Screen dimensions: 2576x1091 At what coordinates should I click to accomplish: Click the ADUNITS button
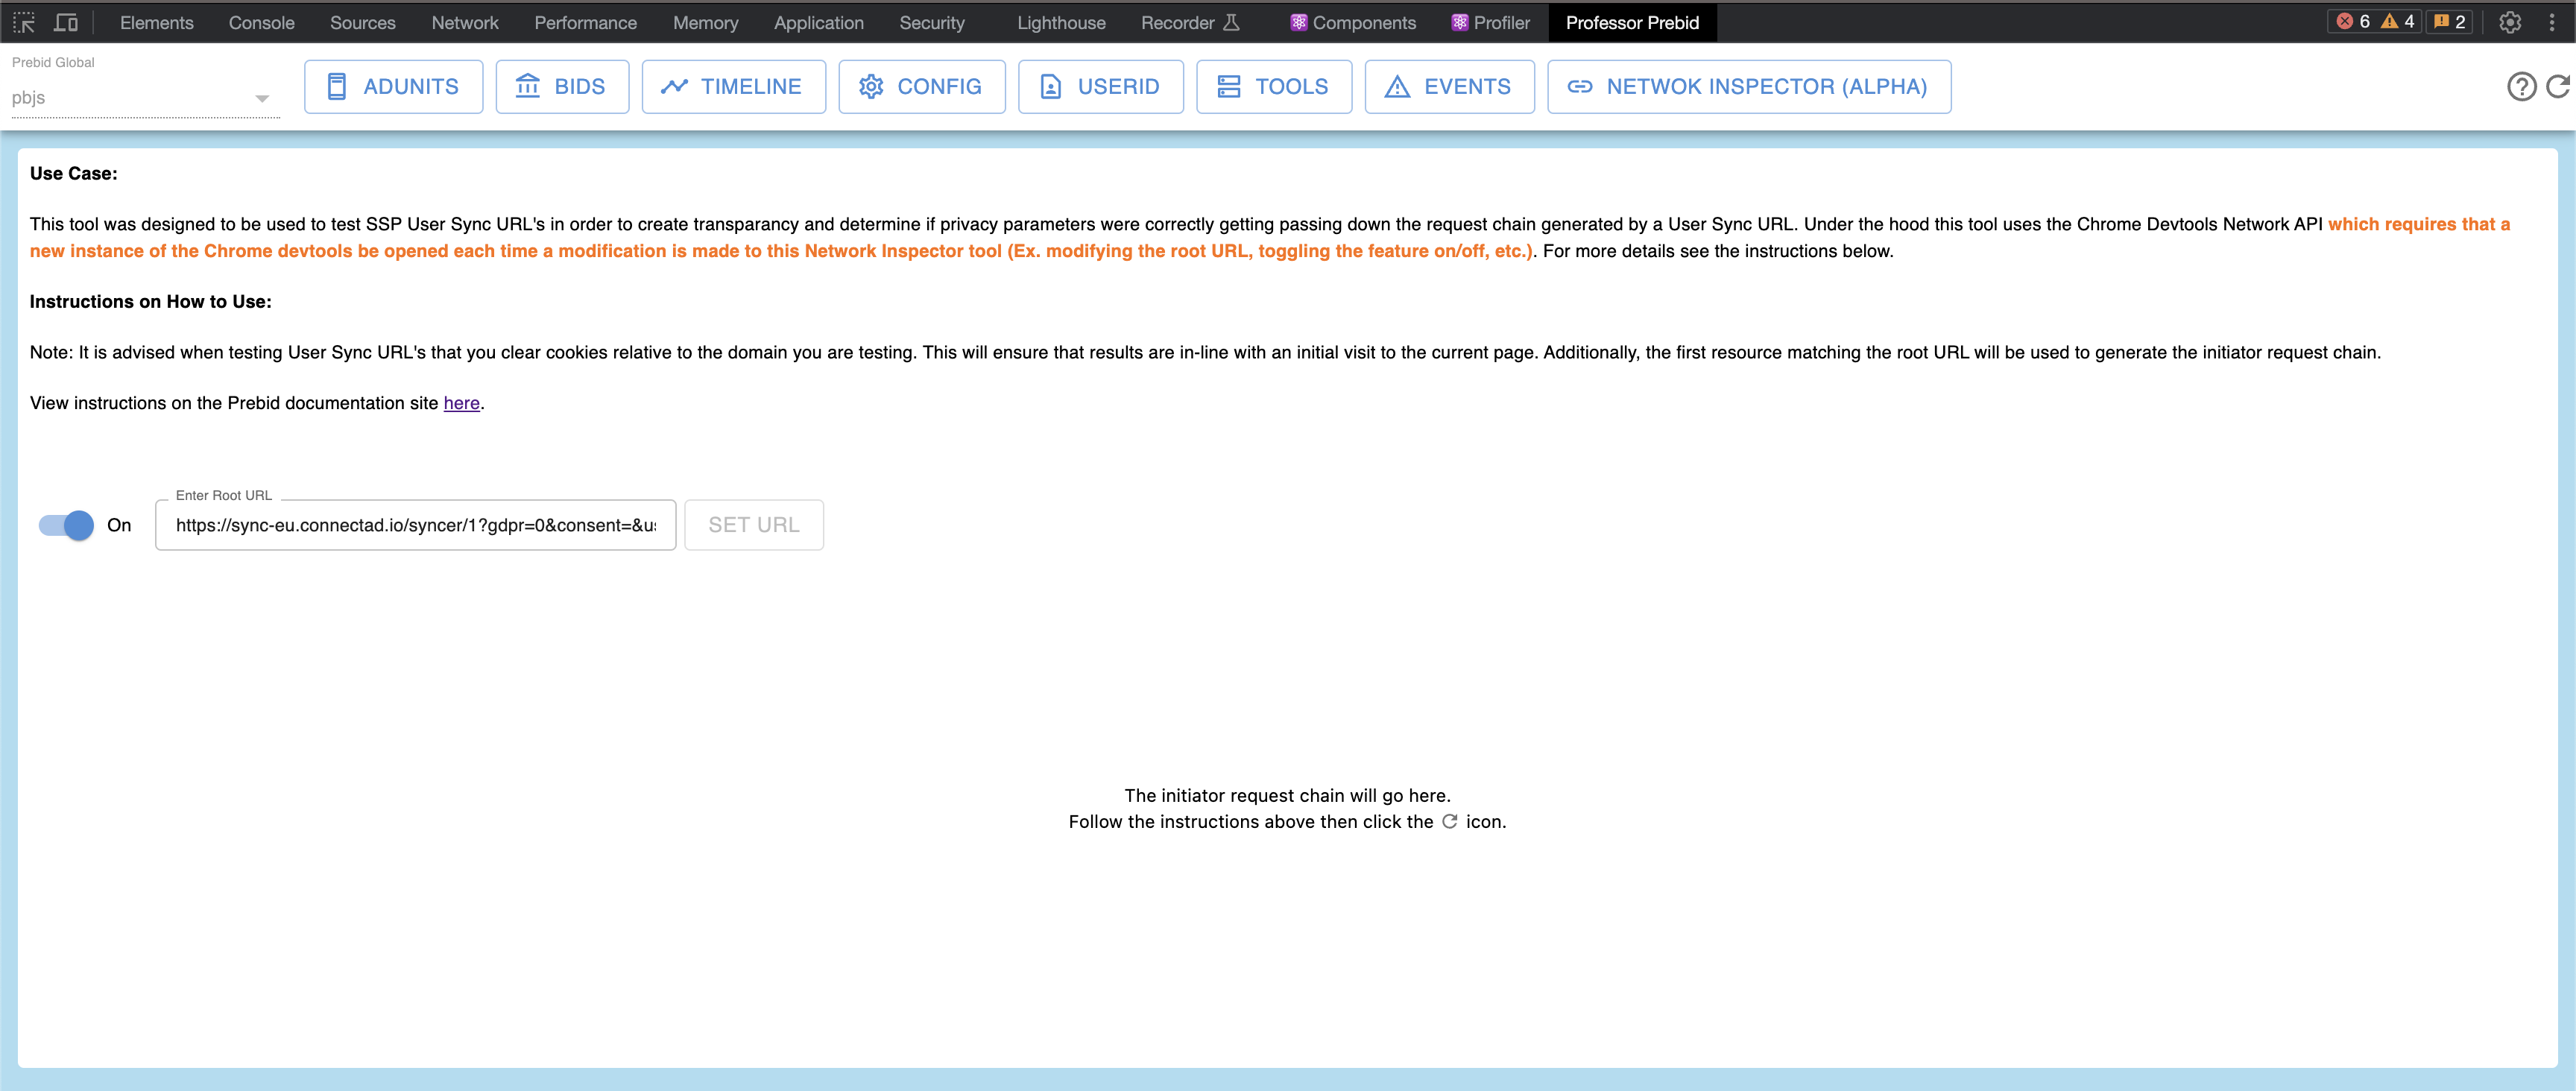393,87
